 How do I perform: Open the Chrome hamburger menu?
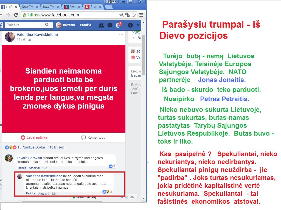coord(141,15)
